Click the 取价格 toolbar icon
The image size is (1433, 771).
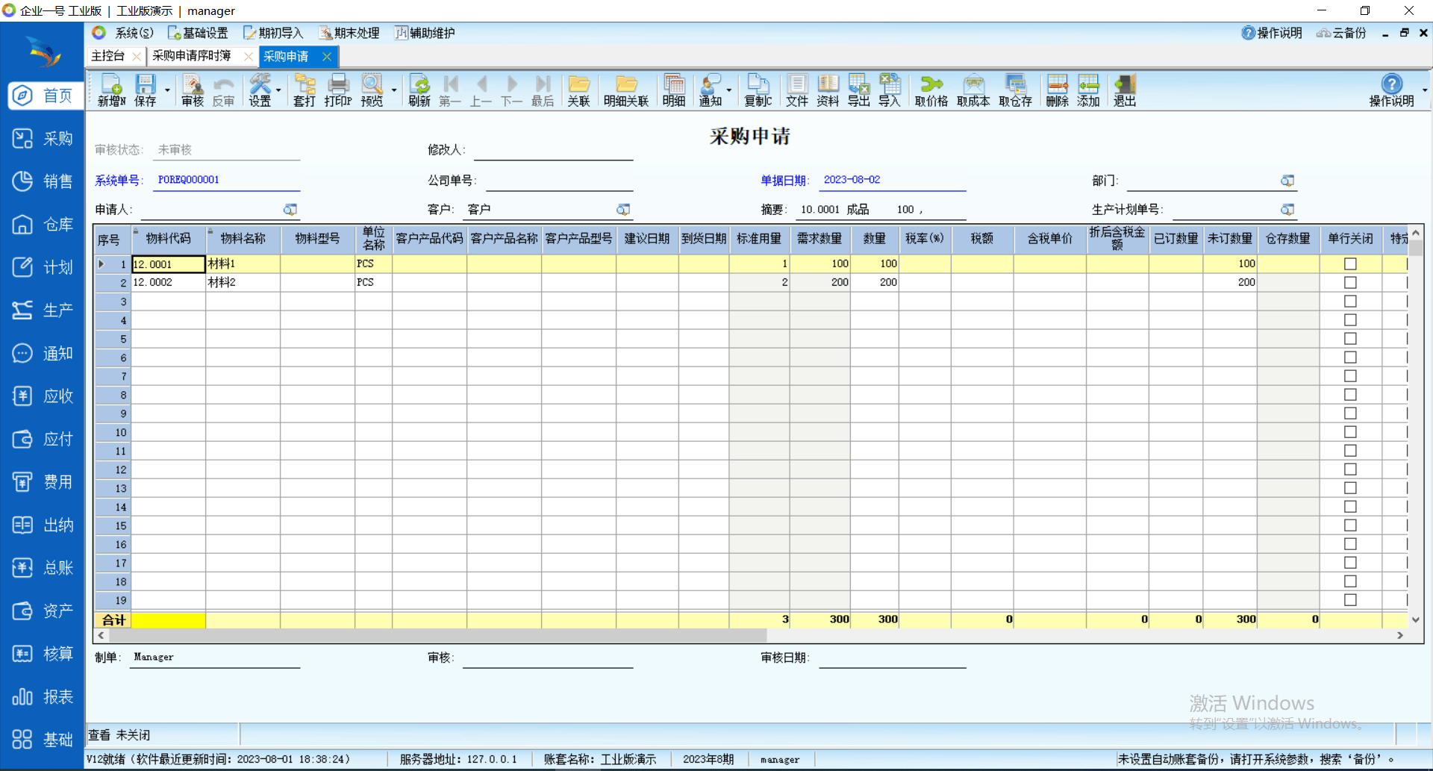(x=931, y=90)
